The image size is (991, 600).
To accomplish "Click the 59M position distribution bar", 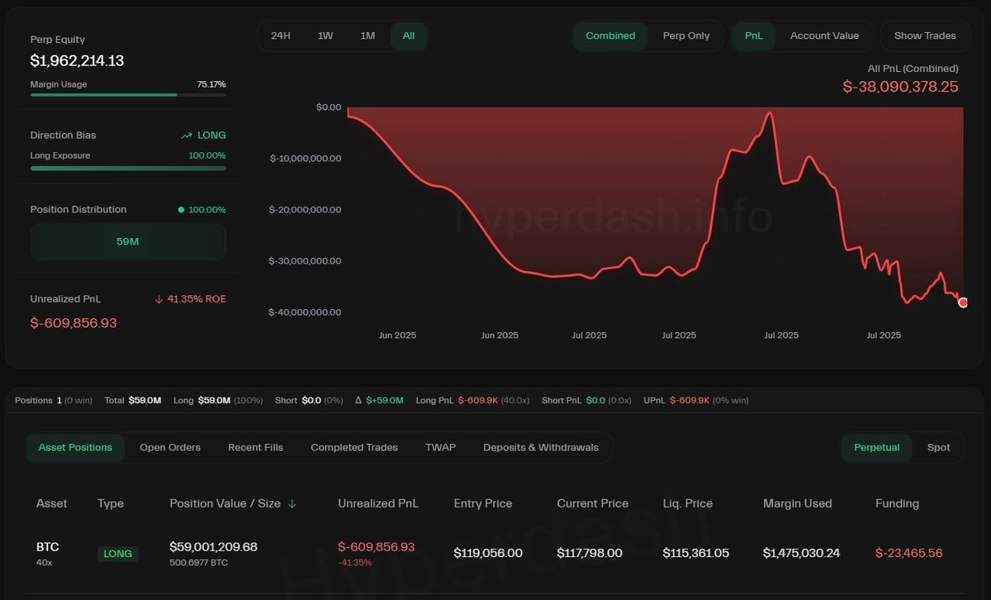I will (128, 242).
